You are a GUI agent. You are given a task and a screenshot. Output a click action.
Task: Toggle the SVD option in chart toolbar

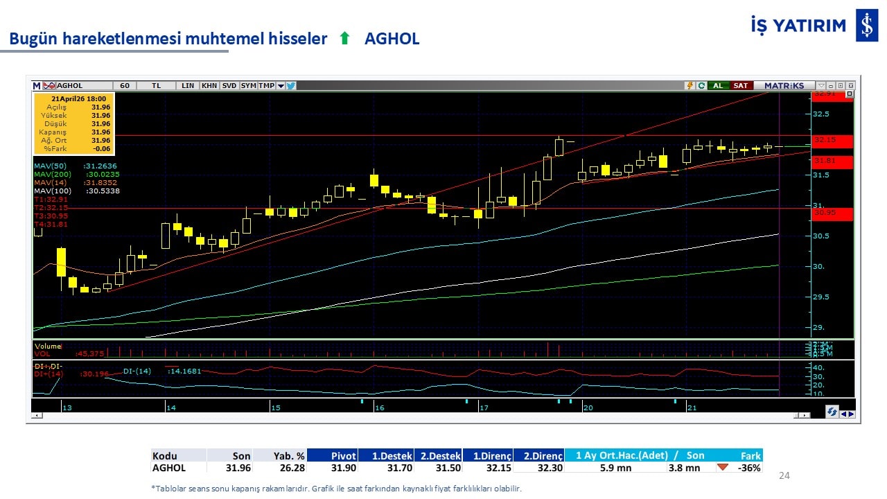click(x=229, y=86)
